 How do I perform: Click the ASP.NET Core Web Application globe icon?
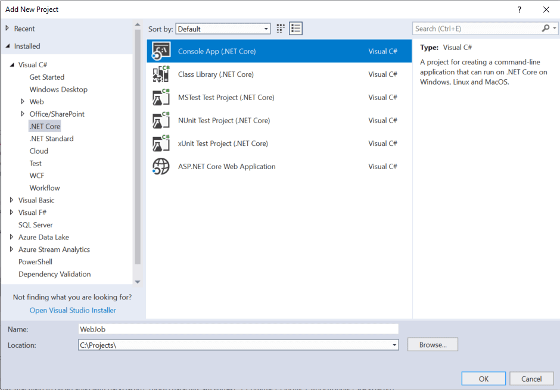(x=161, y=166)
